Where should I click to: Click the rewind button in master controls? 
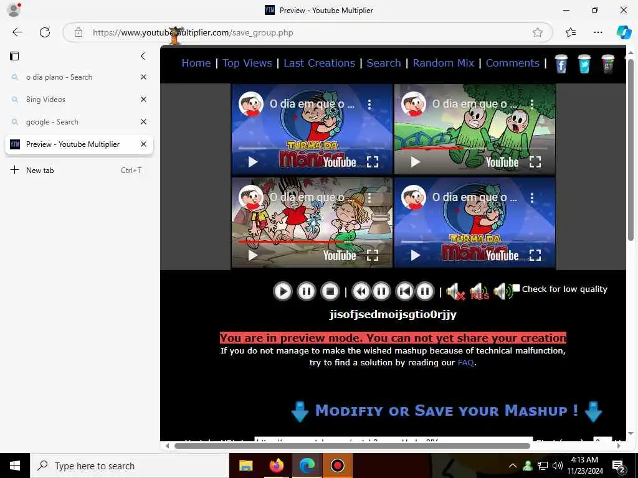point(361,291)
